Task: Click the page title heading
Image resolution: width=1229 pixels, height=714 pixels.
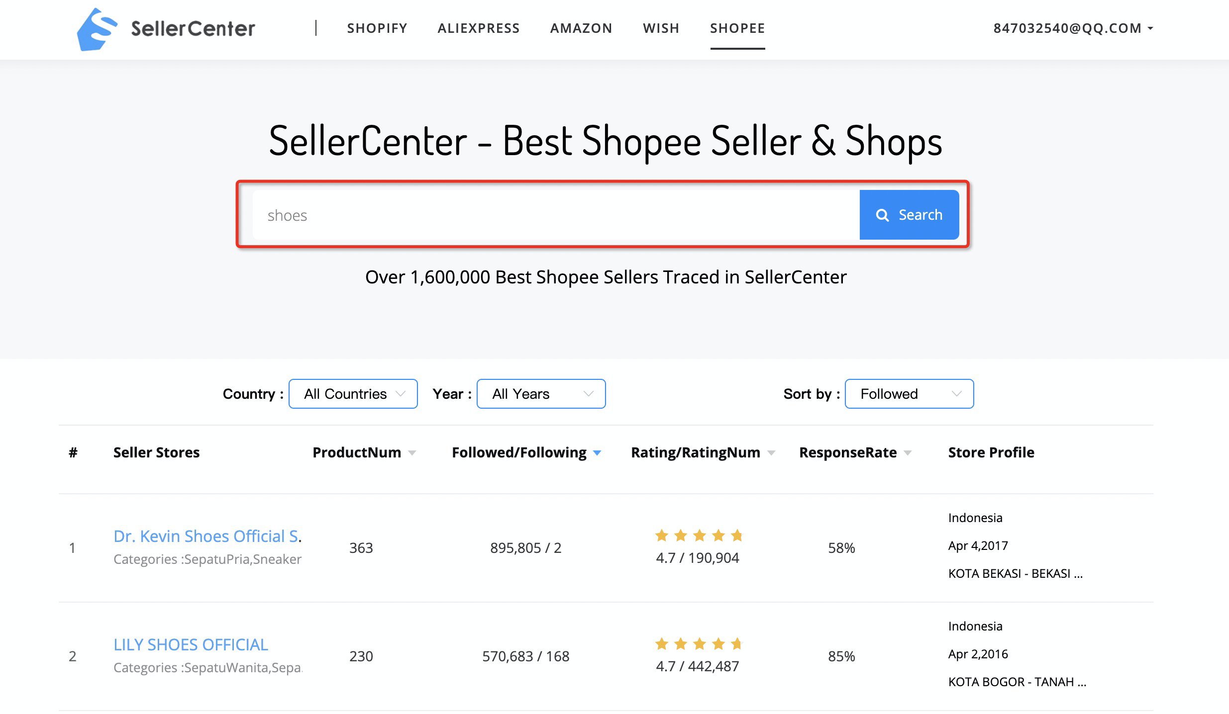Action: tap(606, 141)
